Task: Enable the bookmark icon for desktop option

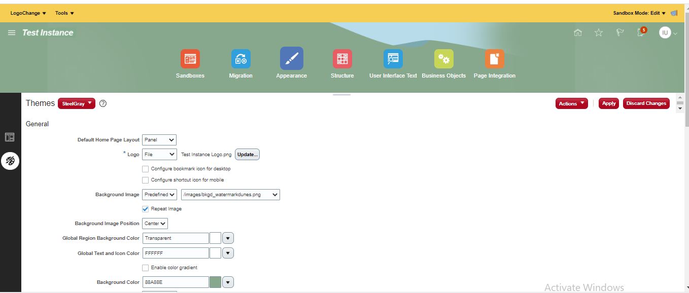Action: [x=146, y=168]
